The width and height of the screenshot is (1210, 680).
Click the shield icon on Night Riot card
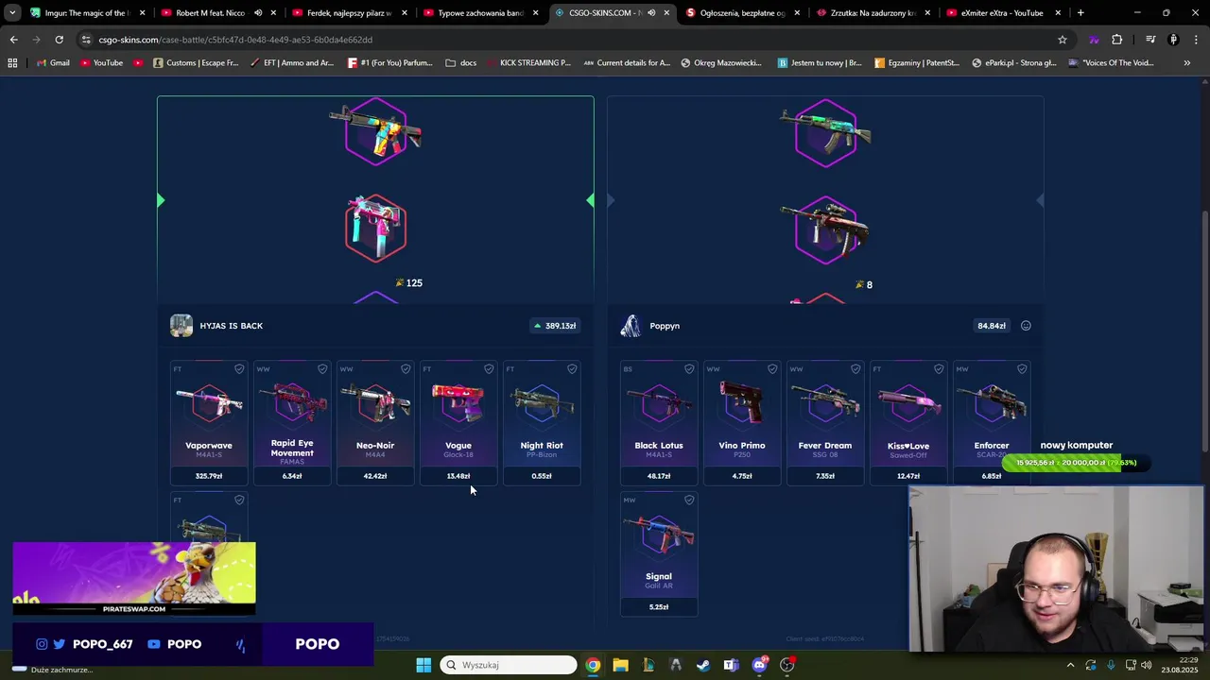[572, 369]
